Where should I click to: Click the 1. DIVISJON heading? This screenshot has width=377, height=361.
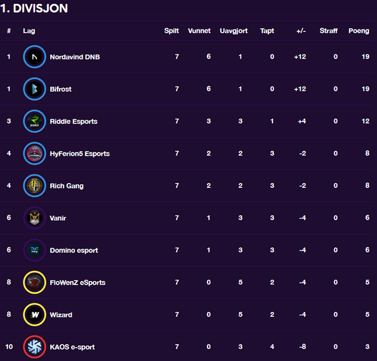pos(34,9)
